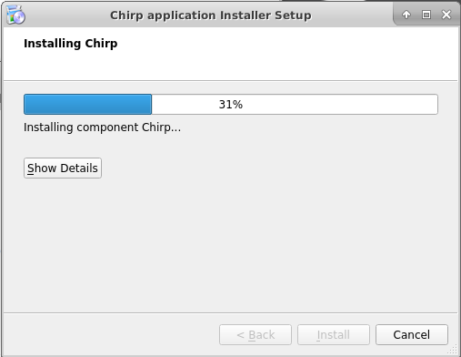Click the 'Installing component Chirp...' status text

[102, 127]
